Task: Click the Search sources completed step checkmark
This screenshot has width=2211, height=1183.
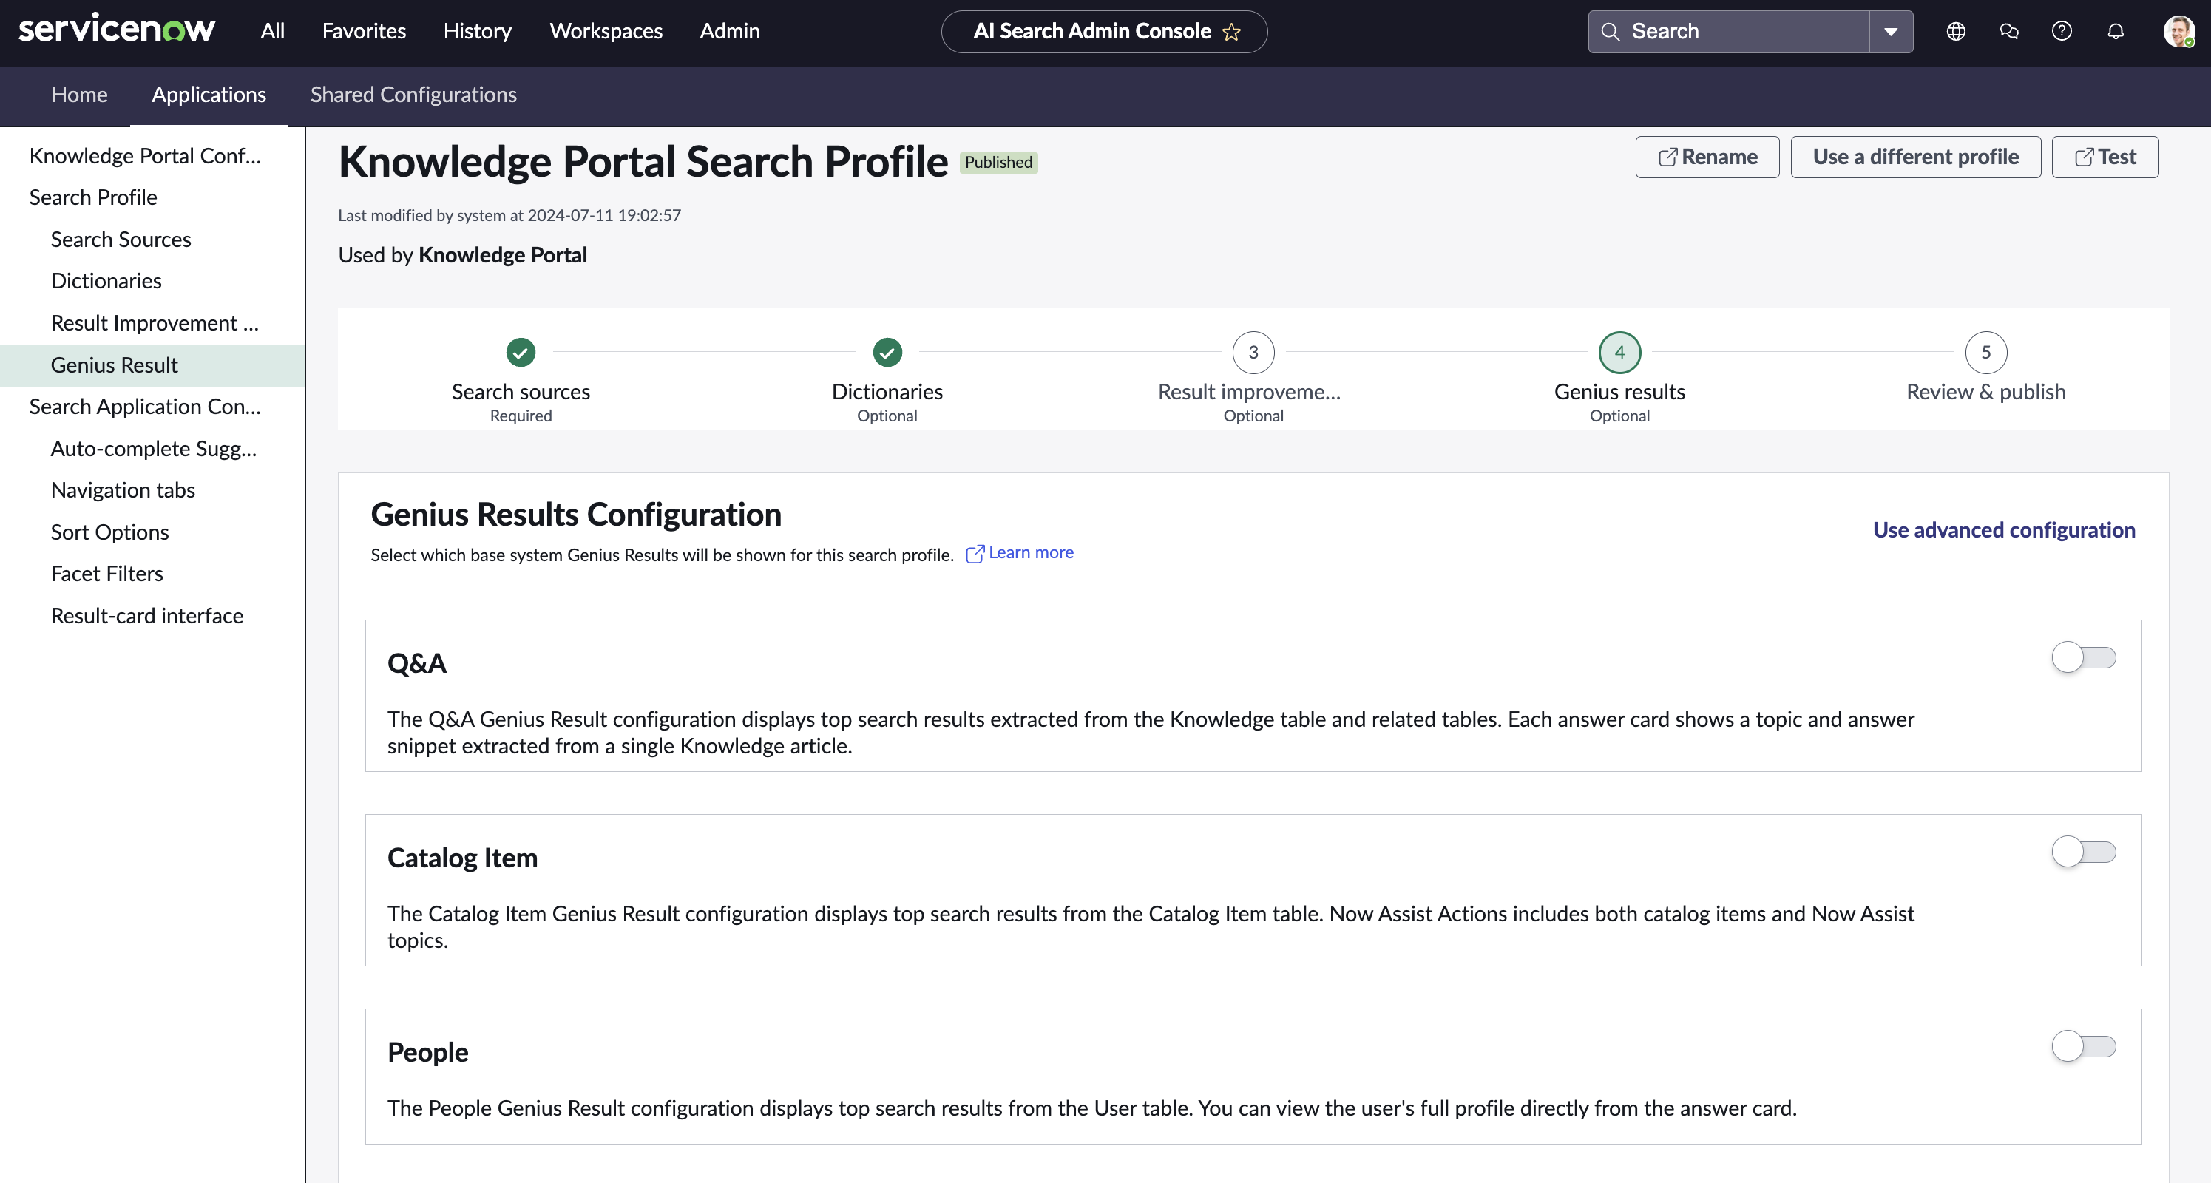Action: pyautogui.click(x=521, y=352)
